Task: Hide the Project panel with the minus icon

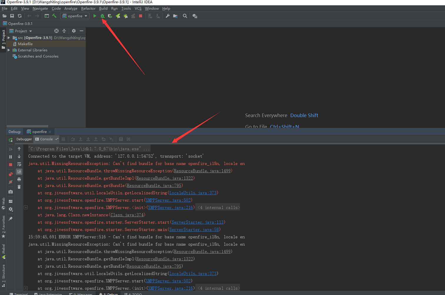Action: click(81, 31)
